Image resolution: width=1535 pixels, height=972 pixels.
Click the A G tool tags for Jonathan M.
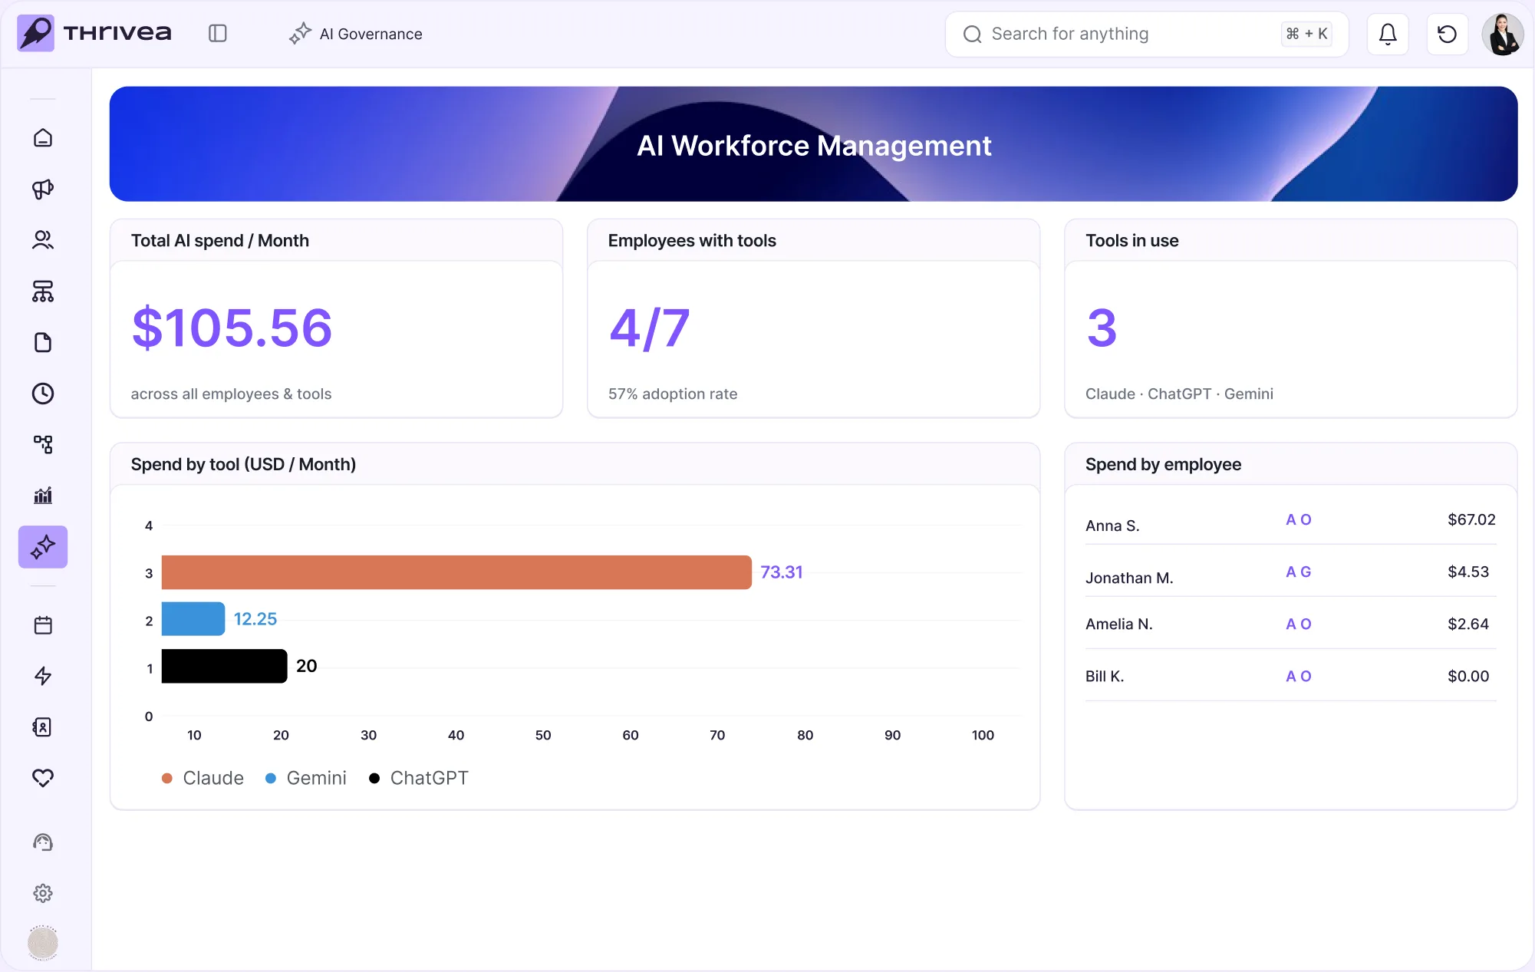coord(1299,572)
